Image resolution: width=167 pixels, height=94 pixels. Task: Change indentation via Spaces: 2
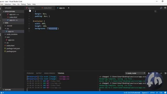point(145,93)
